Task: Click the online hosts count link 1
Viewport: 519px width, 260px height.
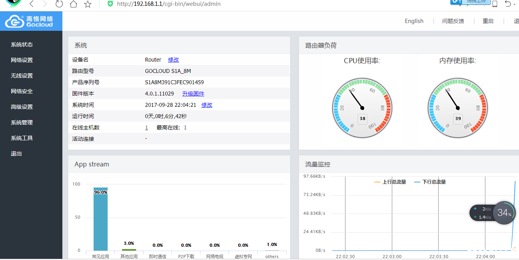Action: (146, 127)
